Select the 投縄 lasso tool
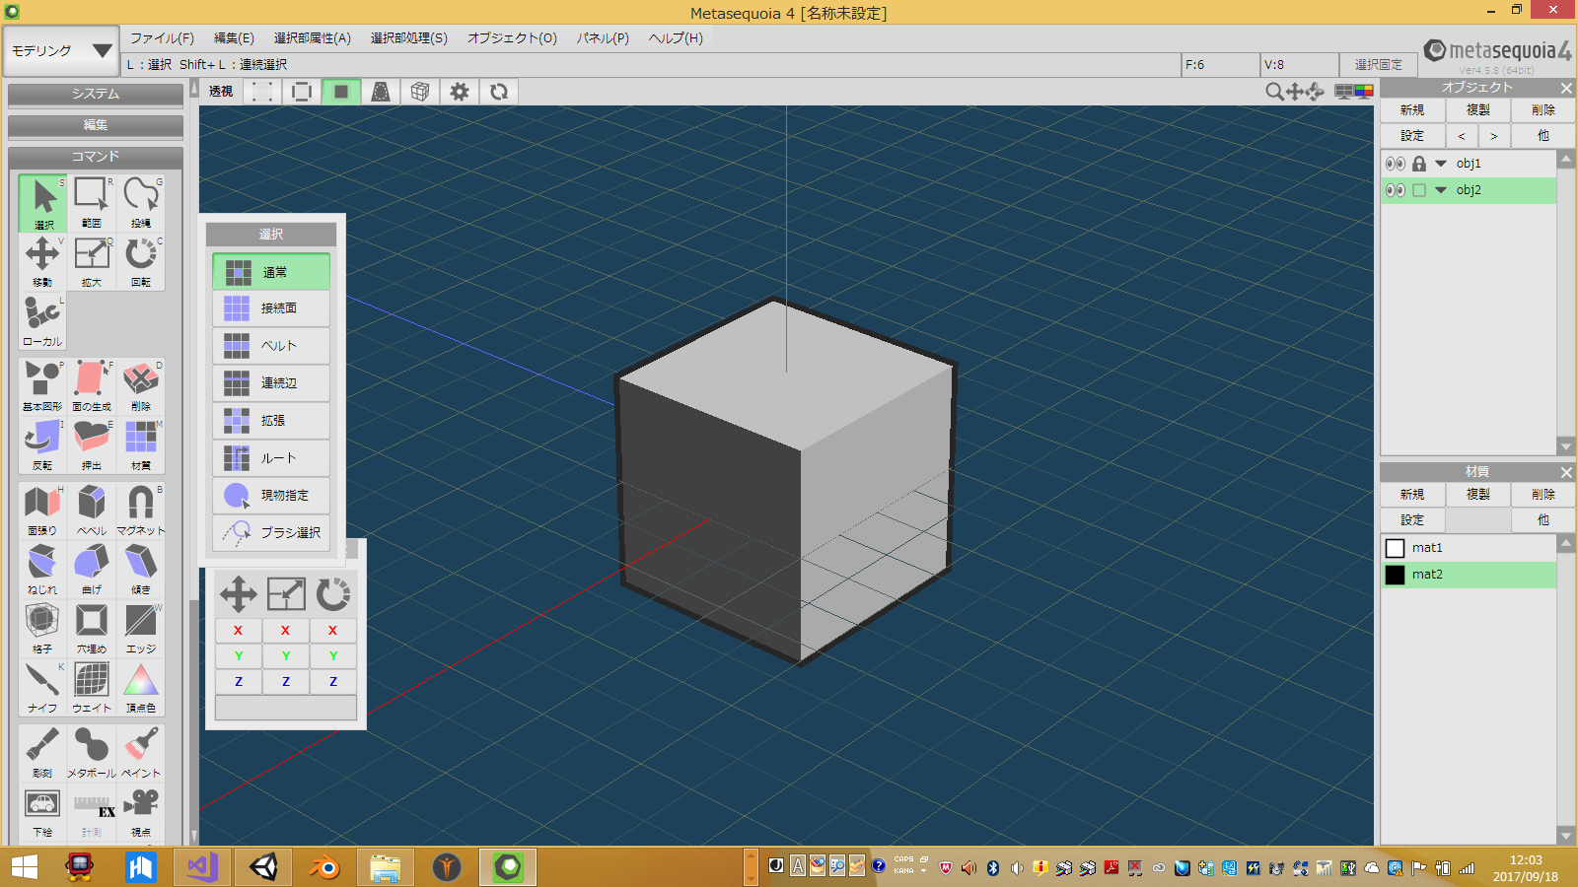The image size is (1578, 887). [141, 203]
